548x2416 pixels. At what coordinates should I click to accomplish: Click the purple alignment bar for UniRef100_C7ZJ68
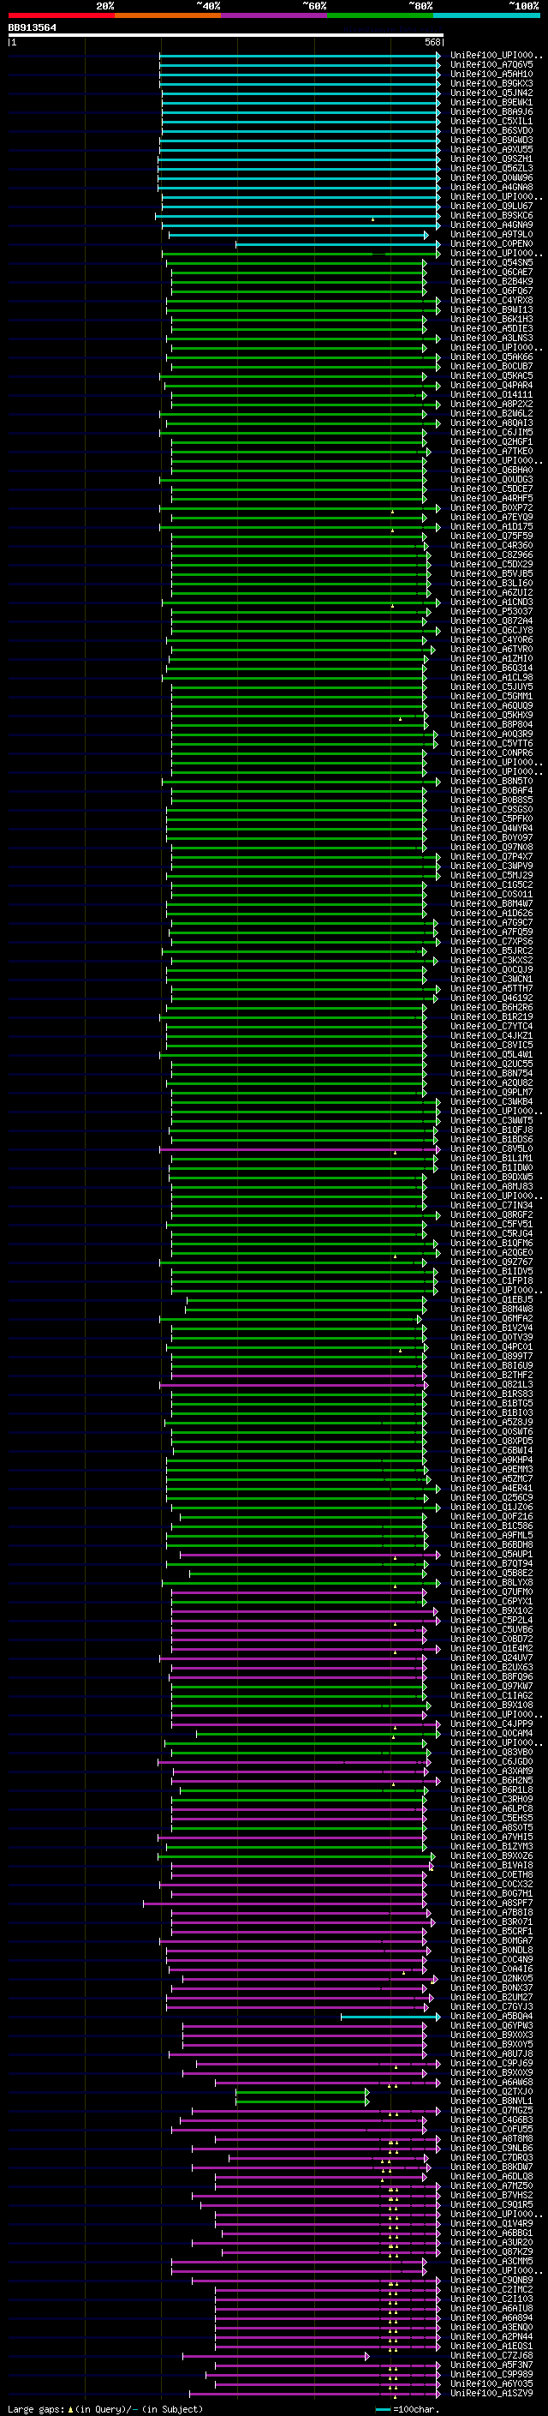point(276,2356)
